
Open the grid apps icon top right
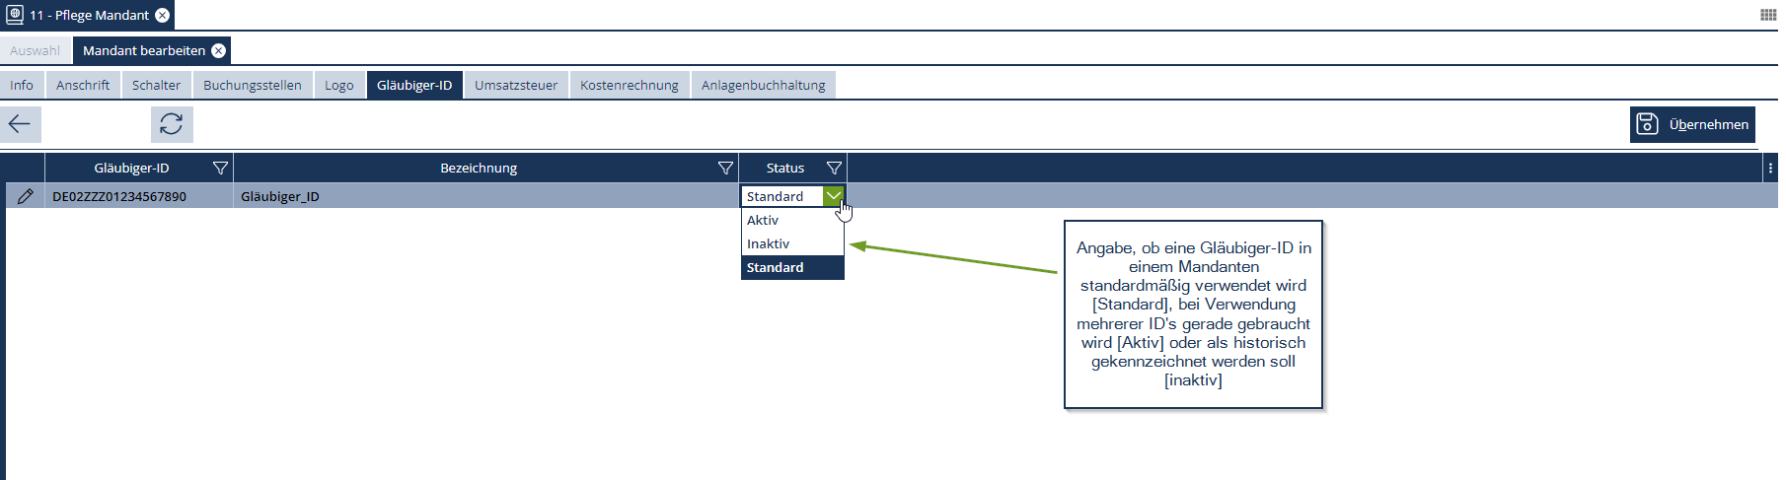(x=1768, y=15)
